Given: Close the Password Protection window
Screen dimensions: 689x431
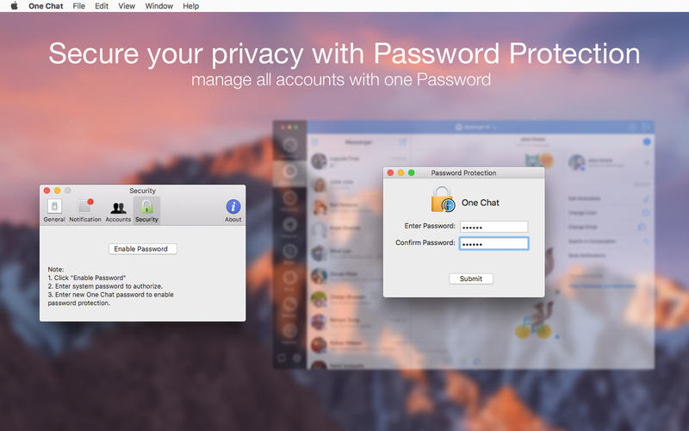Looking at the screenshot, I should click(x=390, y=173).
